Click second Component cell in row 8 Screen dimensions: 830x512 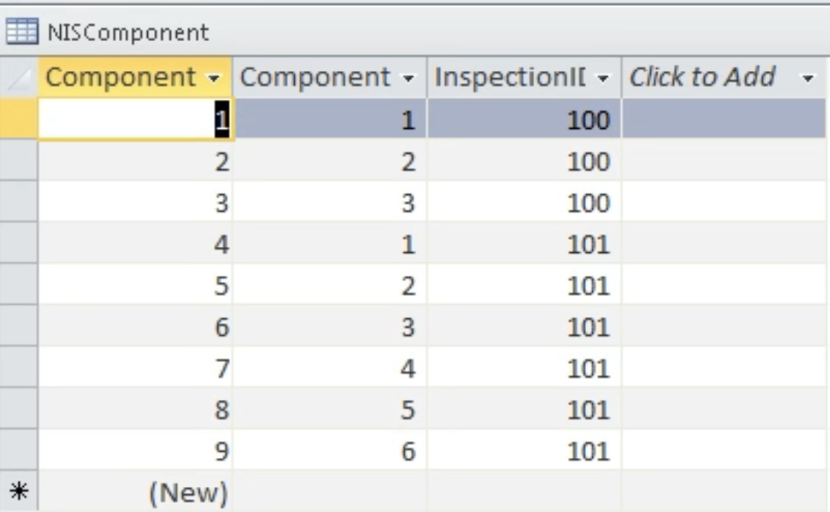tap(328, 409)
